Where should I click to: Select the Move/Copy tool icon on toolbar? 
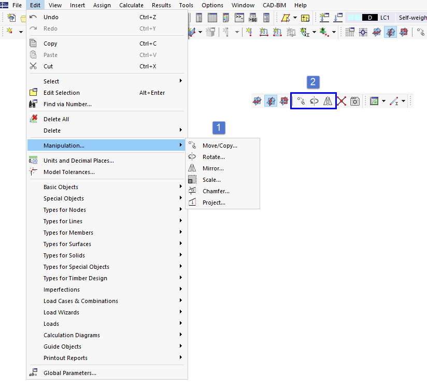[x=300, y=100]
